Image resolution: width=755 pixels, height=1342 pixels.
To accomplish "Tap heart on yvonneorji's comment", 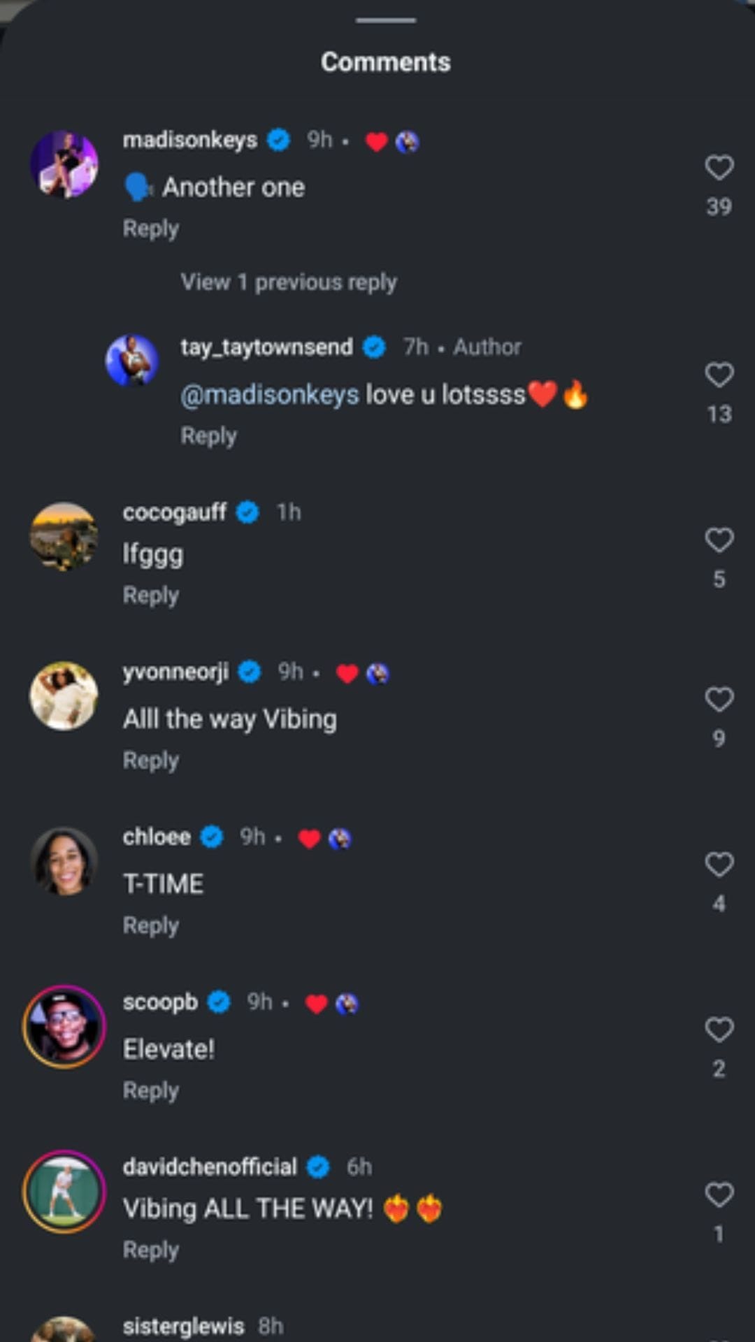I will (x=719, y=700).
